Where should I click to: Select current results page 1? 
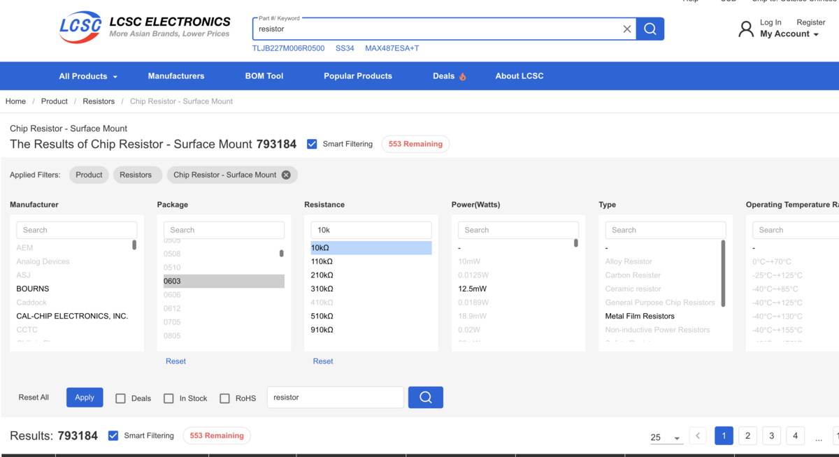724,436
